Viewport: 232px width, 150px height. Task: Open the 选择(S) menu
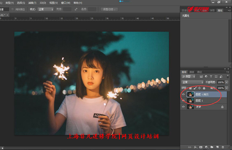[21, 3]
